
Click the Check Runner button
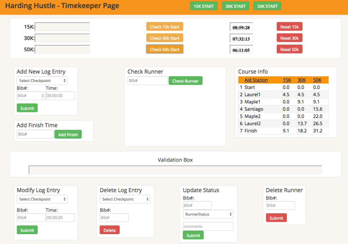pyautogui.click(x=185, y=81)
